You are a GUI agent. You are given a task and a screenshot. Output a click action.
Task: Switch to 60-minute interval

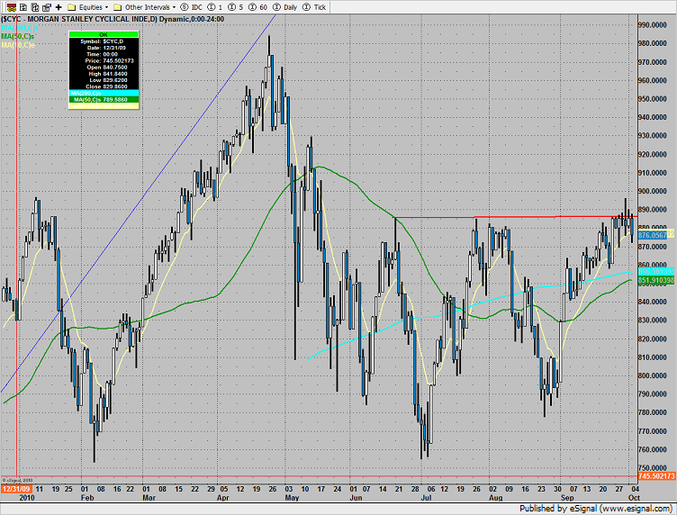coord(257,7)
